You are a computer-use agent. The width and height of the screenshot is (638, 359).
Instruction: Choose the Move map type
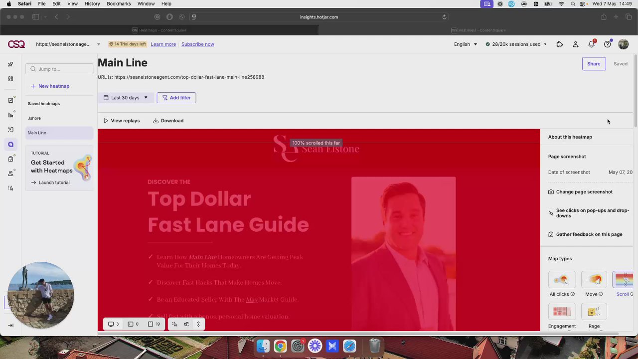(594, 280)
